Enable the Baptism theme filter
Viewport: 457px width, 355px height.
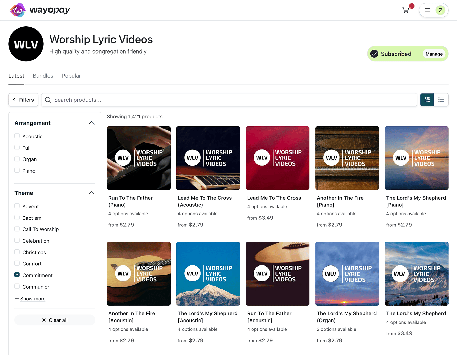17,217
